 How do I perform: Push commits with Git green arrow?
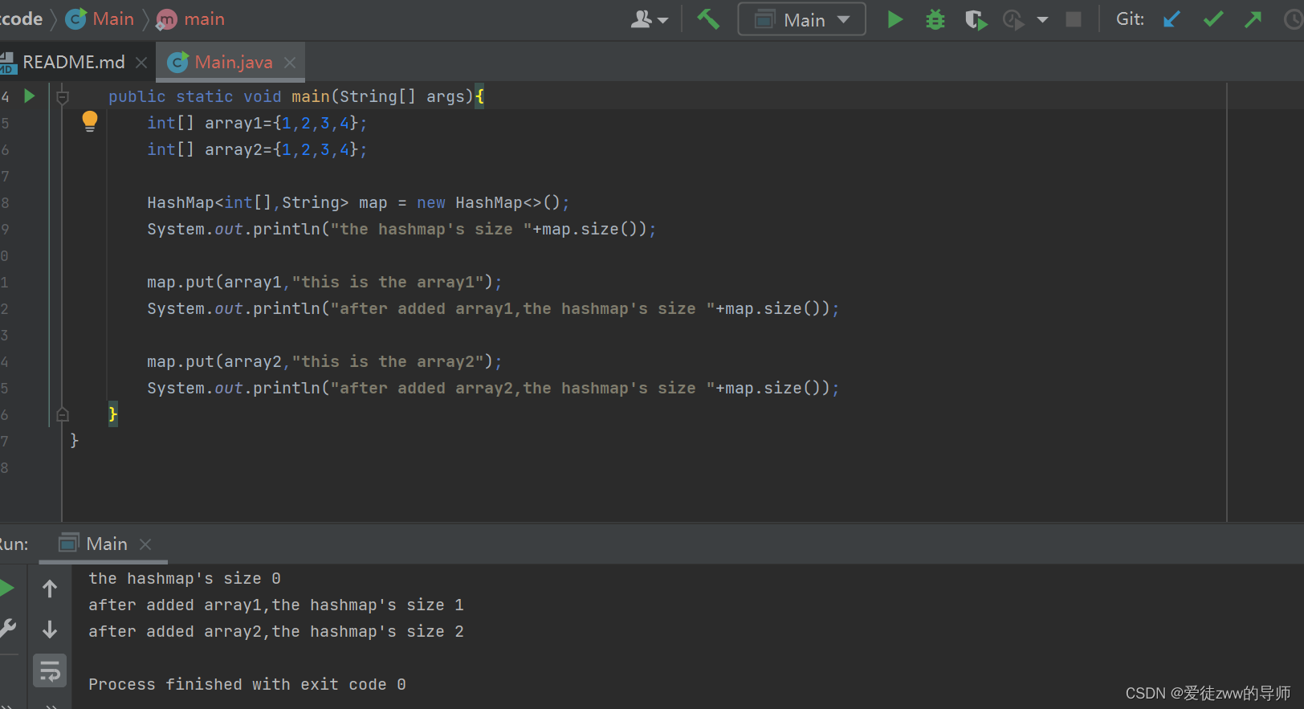coord(1253,19)
